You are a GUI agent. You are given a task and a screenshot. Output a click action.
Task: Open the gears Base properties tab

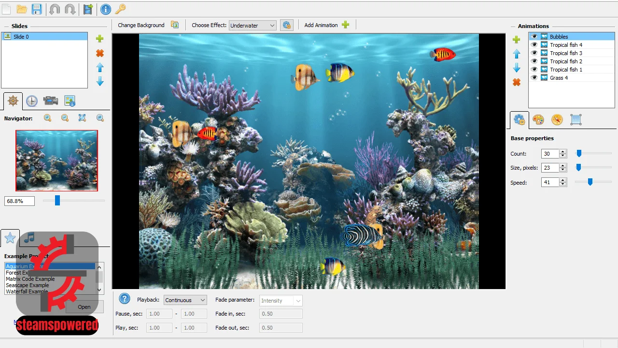(x=520, y=120)
